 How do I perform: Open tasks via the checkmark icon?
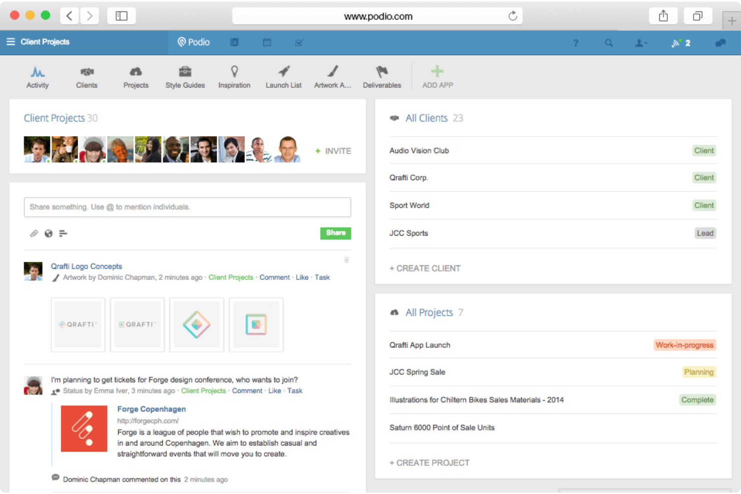click(299, 43)
